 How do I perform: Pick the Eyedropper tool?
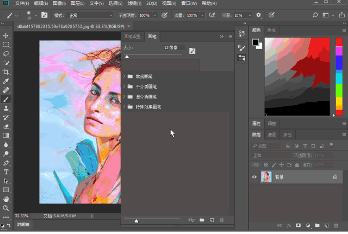pyautogui.click(x=6, y=81)
